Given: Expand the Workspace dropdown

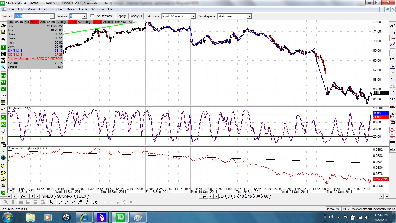Looking at the screenshot, I should 249,16.
